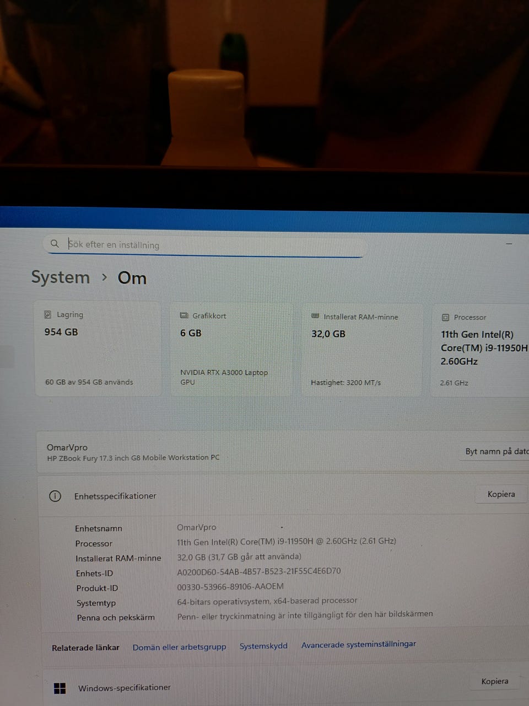Select the 'Om' page title

(132, 277)
